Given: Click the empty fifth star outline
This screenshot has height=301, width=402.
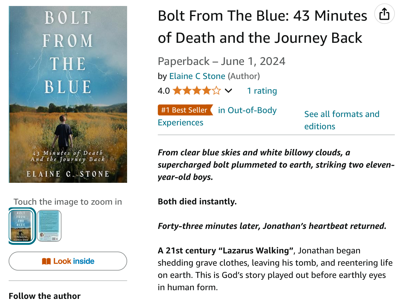Looking at the screenshot, I should [216, 91].
